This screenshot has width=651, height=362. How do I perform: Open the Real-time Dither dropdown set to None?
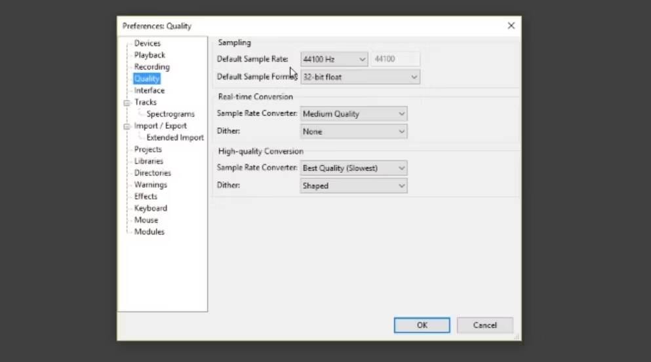pos(354,132)
